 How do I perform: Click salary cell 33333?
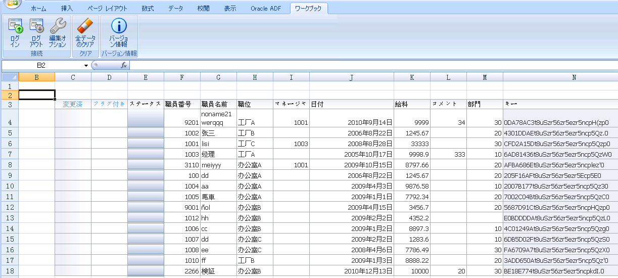[x=412, y=144]
